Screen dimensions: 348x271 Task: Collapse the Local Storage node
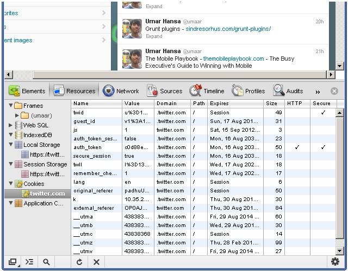[11, 144]
